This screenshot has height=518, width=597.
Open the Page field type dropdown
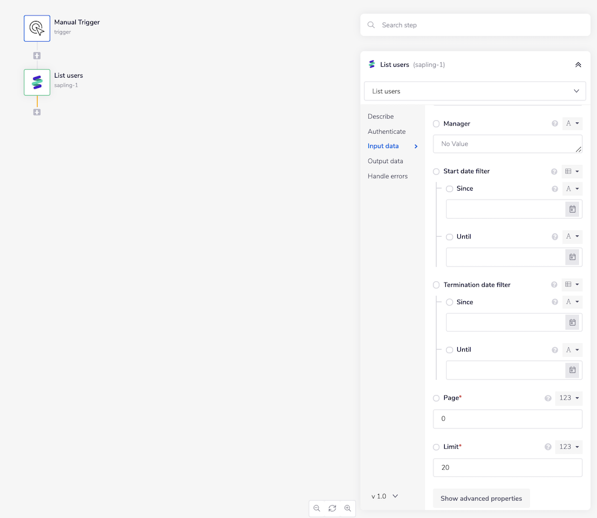click(568, 398)
